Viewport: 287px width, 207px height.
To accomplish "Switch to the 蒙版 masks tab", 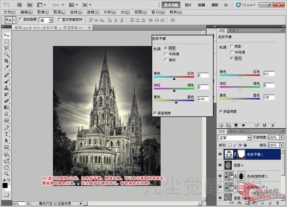I will tap(232, 31).
